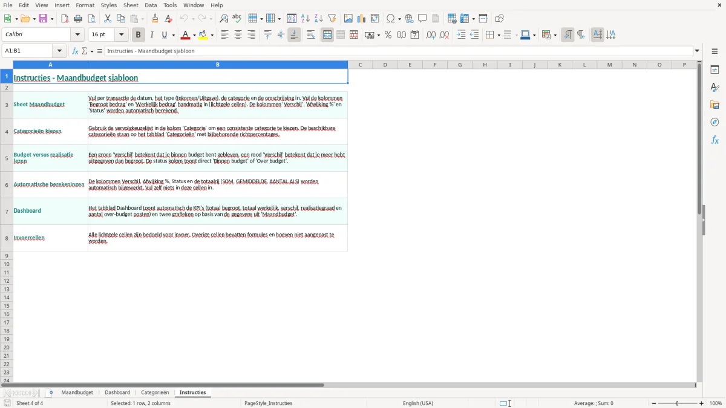Screen dimensions: 726x408
Task: Switch to the Maandbudget sheet tab
Action: [x=77, y=393]
